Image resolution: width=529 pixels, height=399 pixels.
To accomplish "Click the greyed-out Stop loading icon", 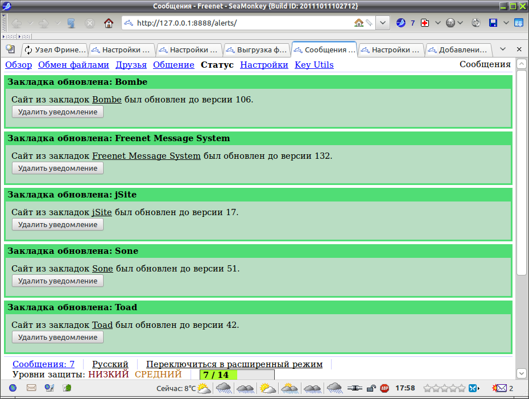I will click(x=89, y=23).
